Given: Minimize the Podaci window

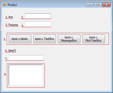Looking at the screenshot, I should click(x=89, y=5).
